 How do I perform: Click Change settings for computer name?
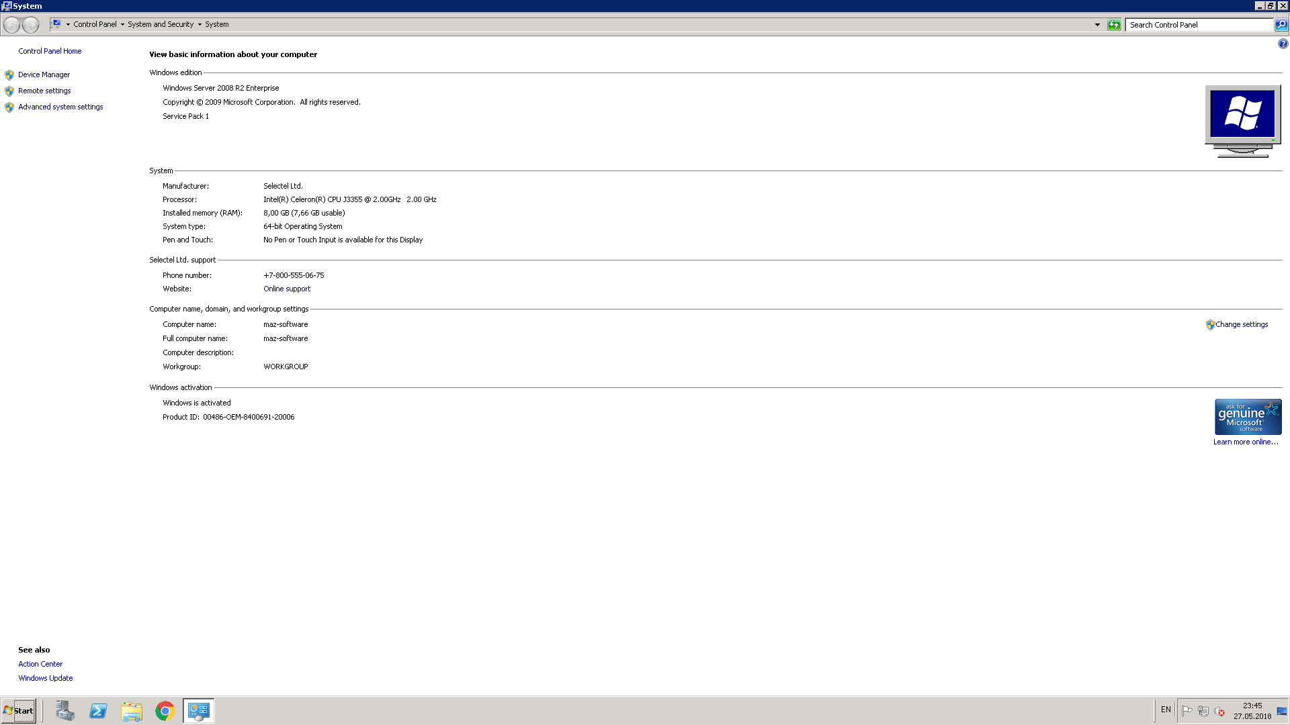1241,324
